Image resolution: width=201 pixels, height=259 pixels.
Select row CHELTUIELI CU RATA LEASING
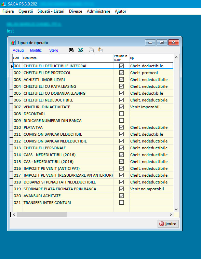click(x=93, y=86)
